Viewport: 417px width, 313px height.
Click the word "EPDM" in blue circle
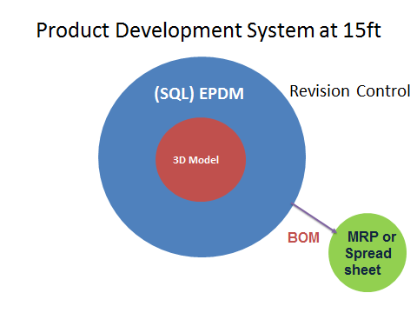(x=222, y=94)
